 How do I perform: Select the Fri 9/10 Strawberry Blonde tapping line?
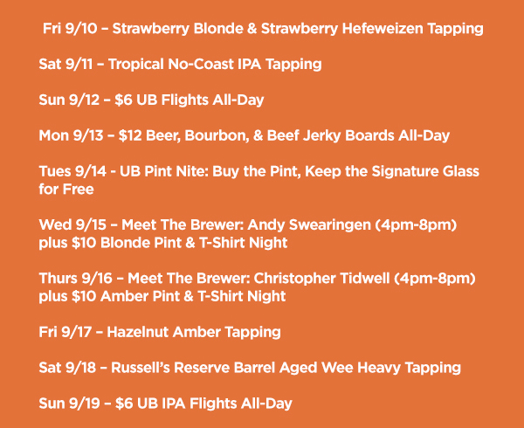click(263, 29)
